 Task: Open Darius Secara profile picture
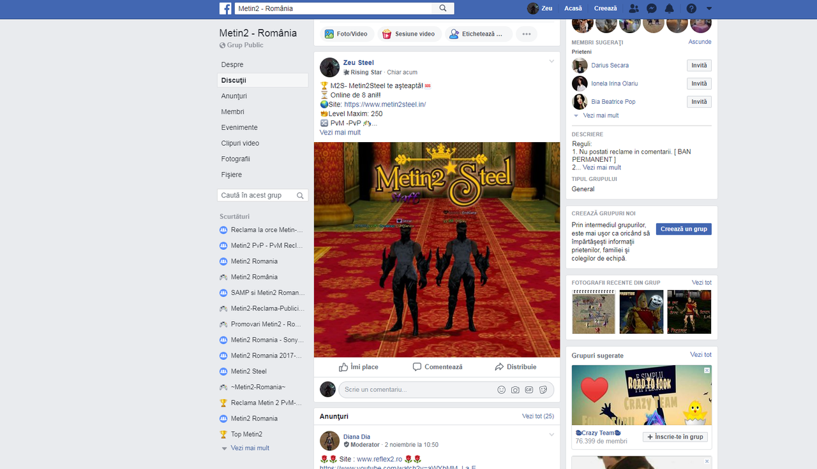tap(580, 66)
